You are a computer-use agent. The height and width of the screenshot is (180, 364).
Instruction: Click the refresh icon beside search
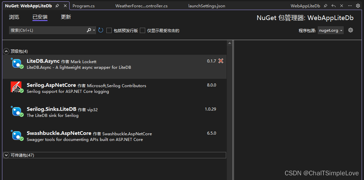tap(100, 30)
